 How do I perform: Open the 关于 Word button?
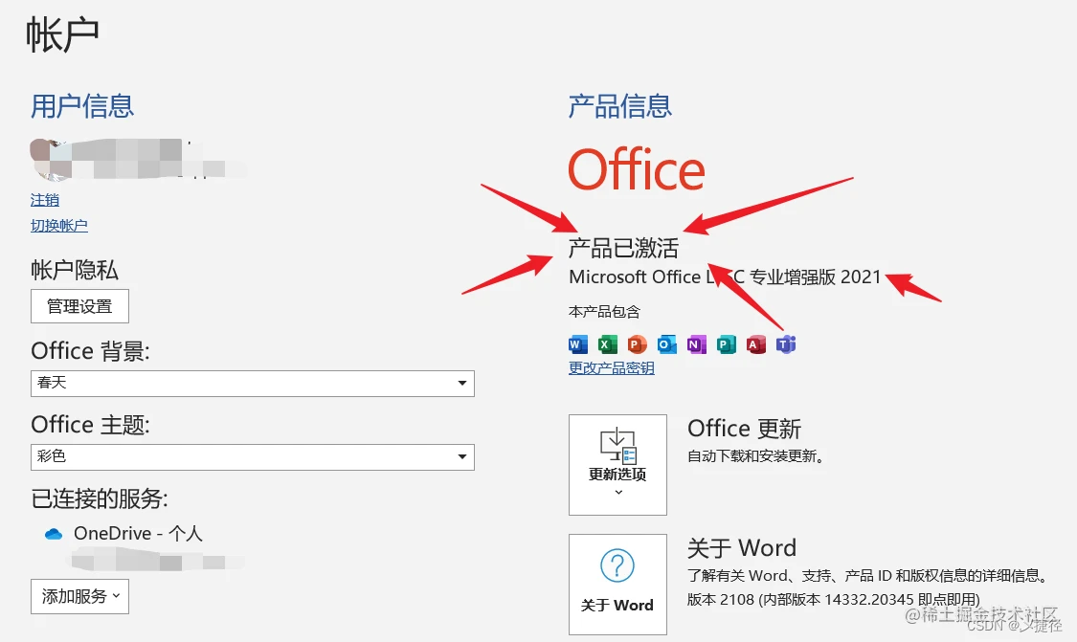[x=617, y=584]
